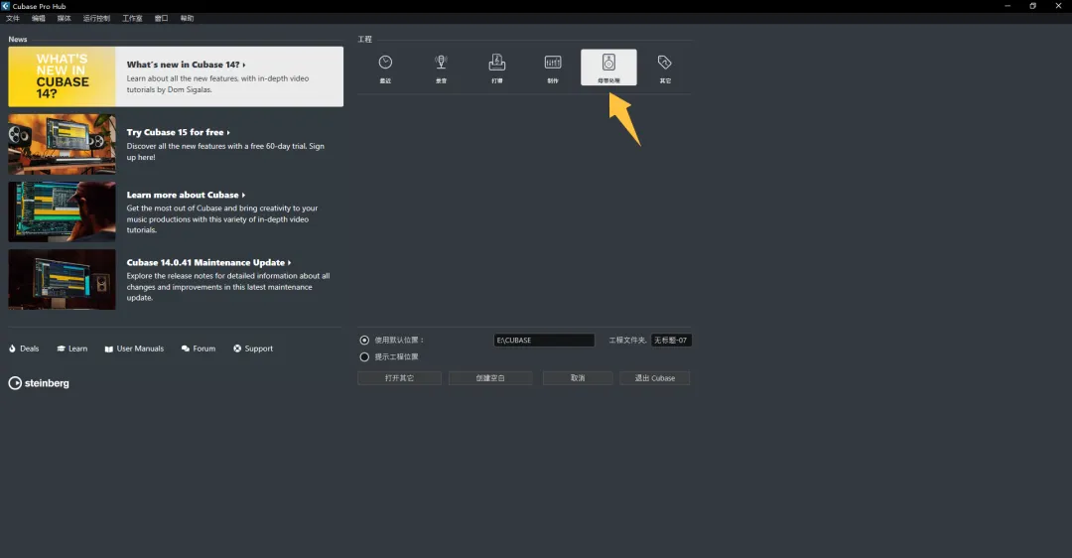Viewport: 1072px width, 558px height.
Task: Select the 母带处理 (Mastering) template category
Action: 608,68
